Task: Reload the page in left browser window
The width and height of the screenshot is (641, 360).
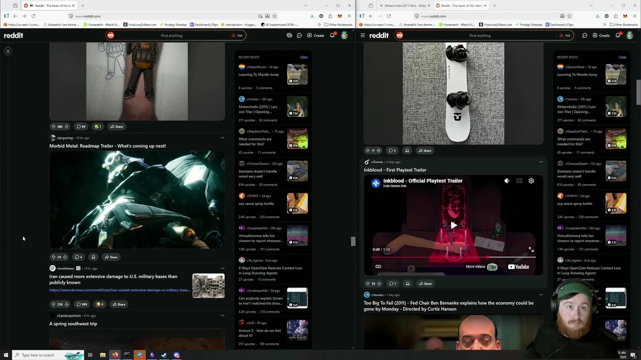Action: (x=33, y=16)
